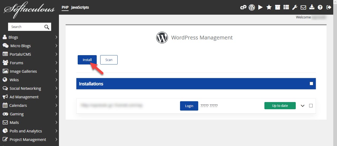
Task: Click the WordPress icon in top toolbar
Action: tap(252, 7)
